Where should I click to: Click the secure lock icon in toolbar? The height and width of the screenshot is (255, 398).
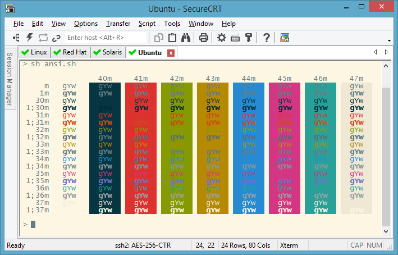tap(284, 38)
